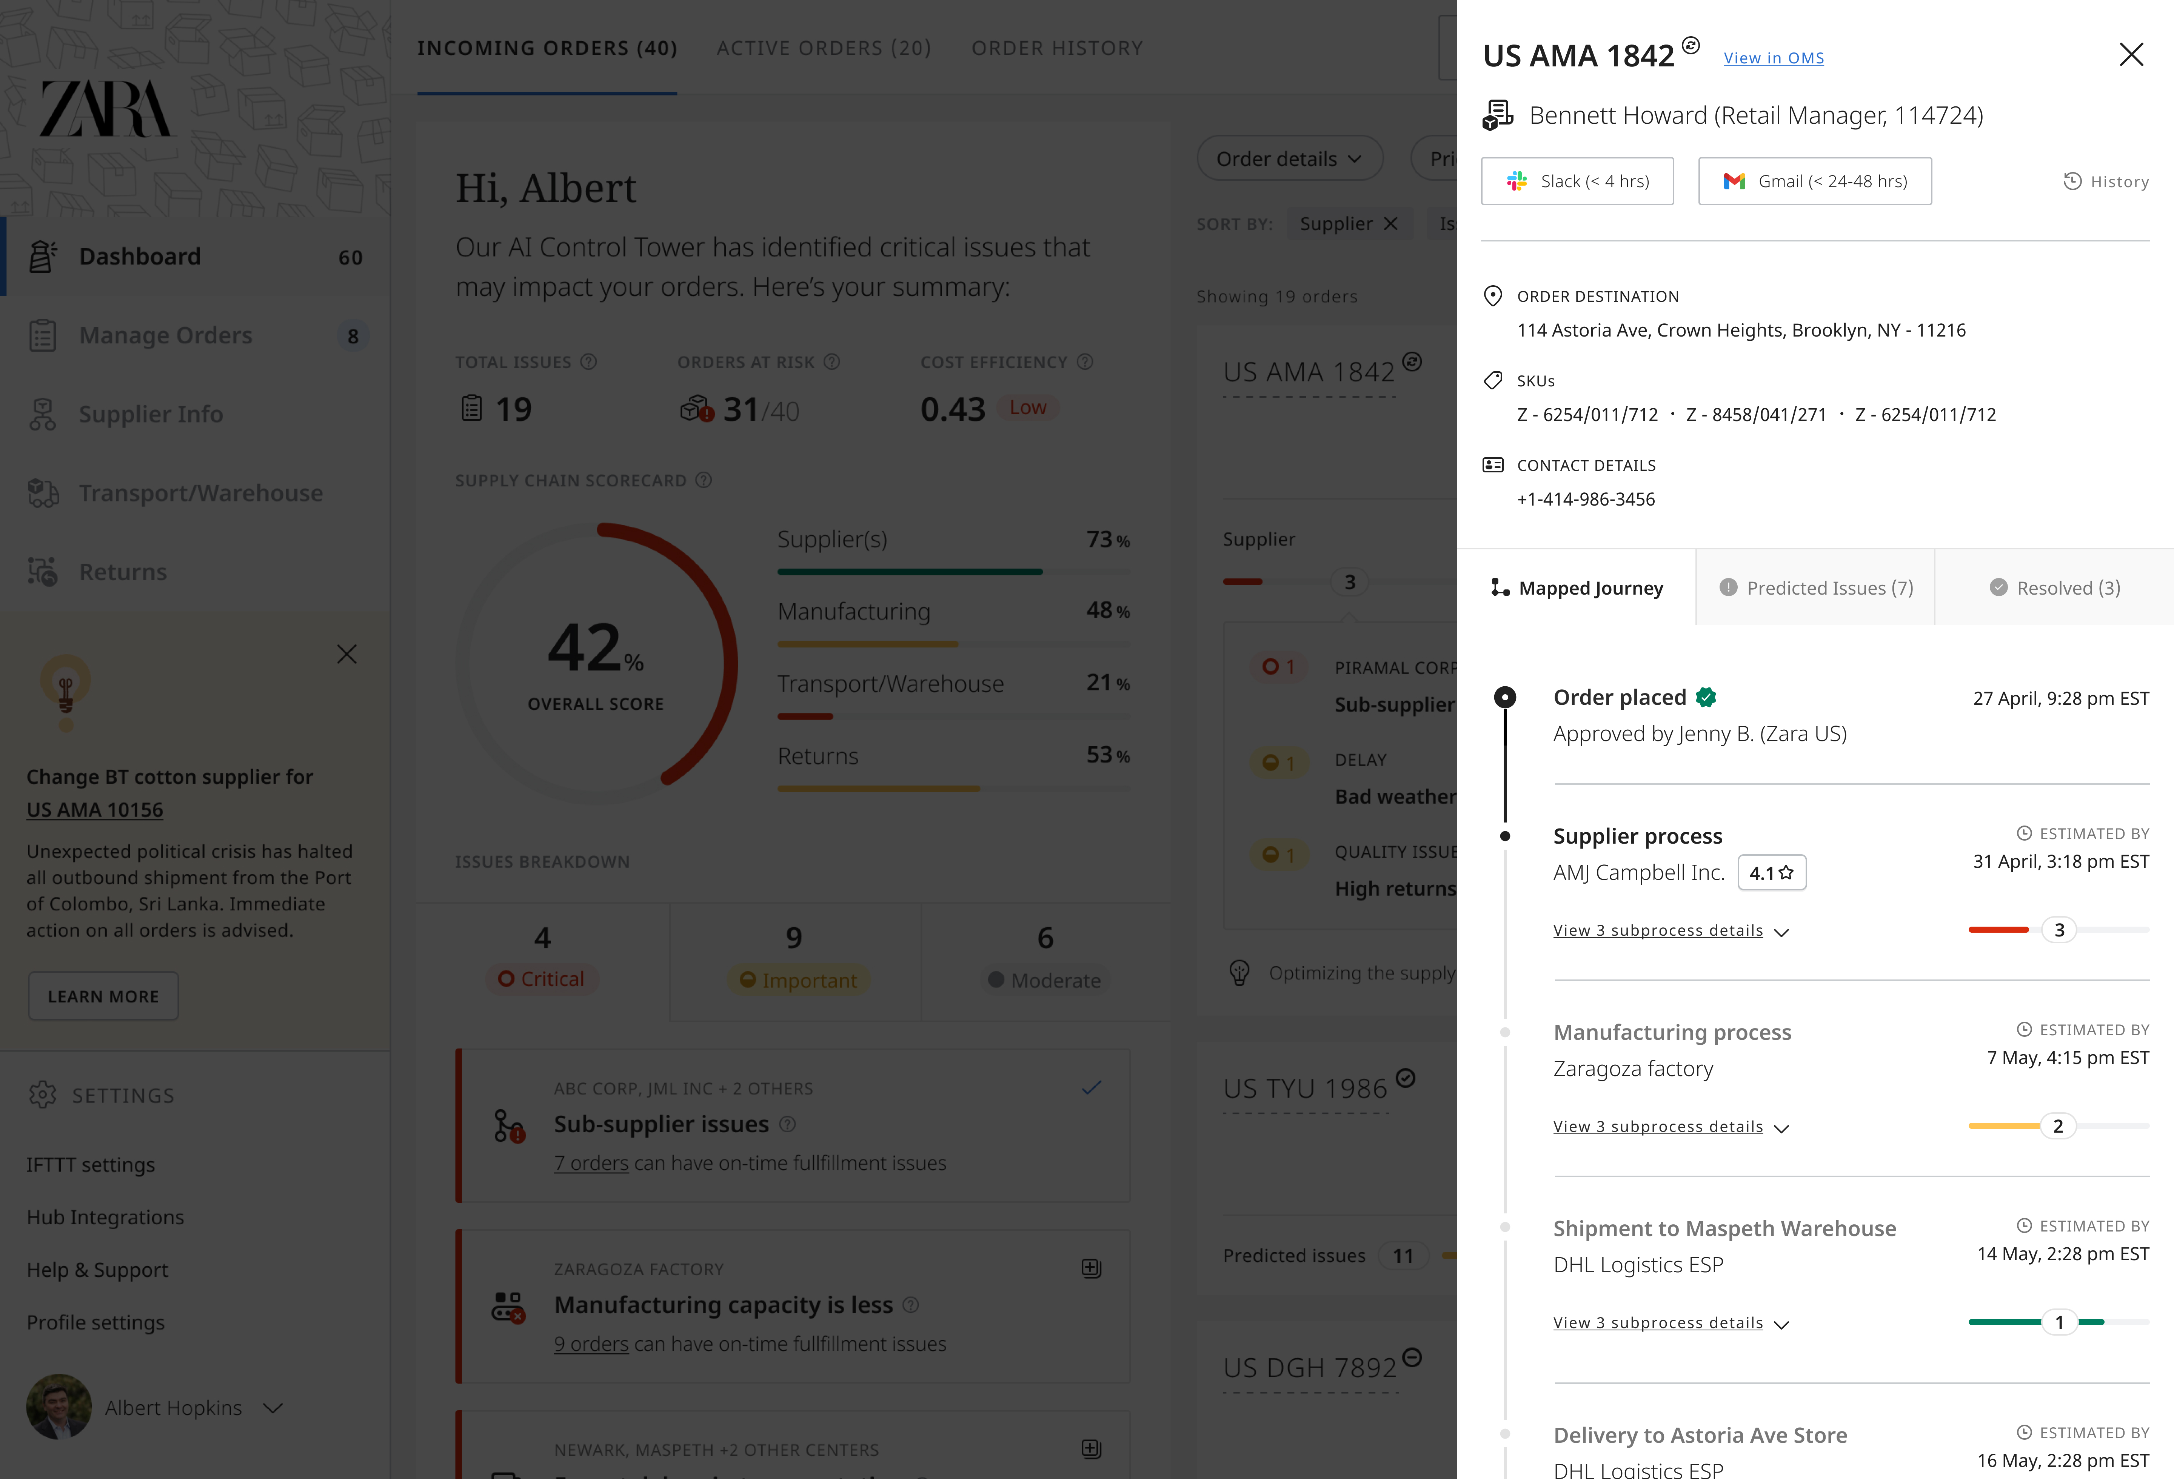The image size is (2174, 1479).
Task: Open the 9 orders link
Action: tap(591, 1344)
